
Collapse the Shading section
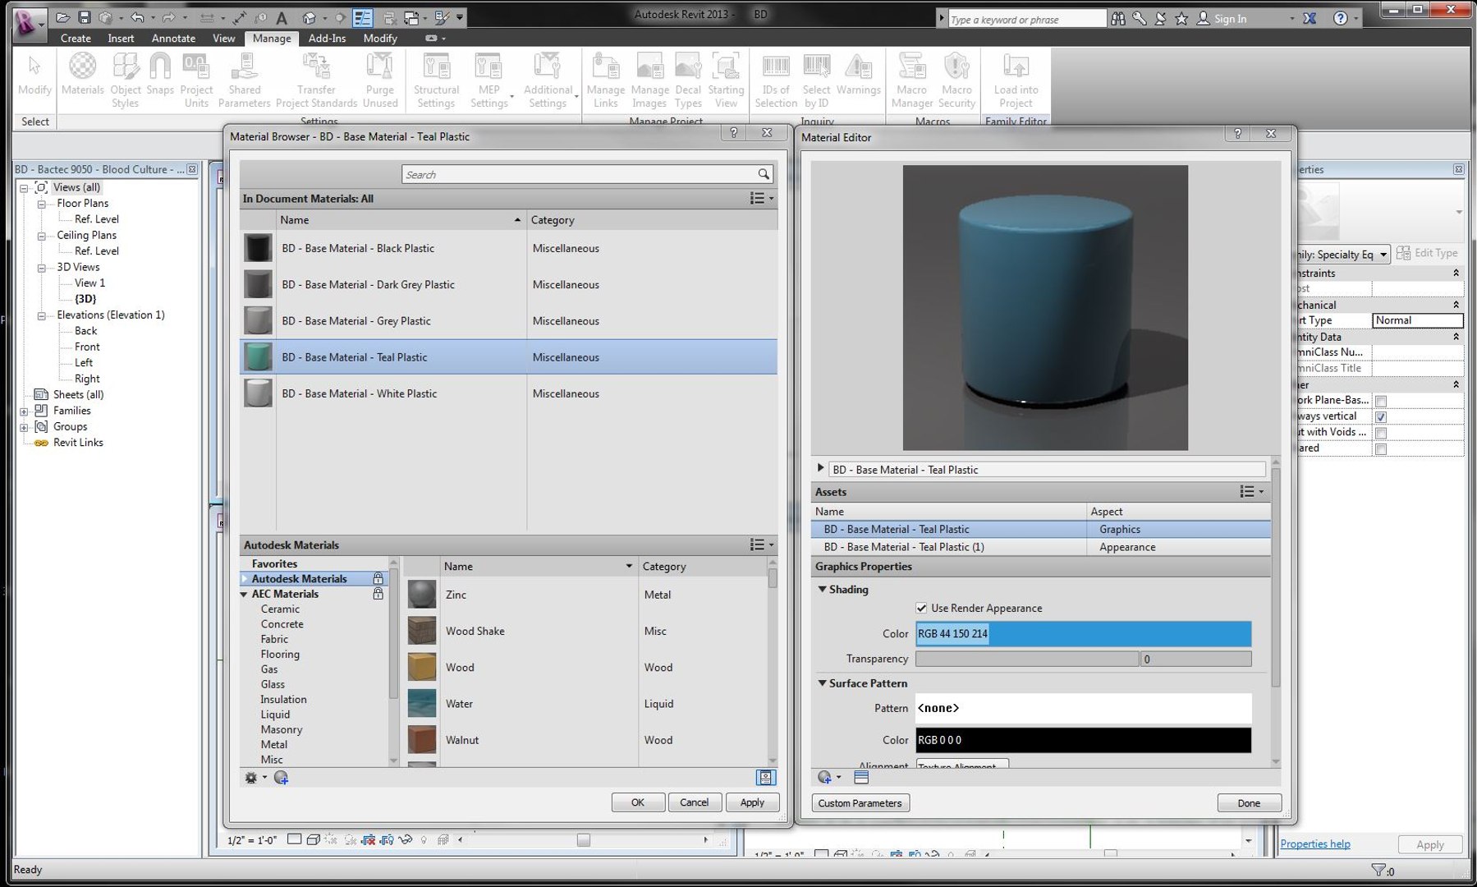(823, 589)
